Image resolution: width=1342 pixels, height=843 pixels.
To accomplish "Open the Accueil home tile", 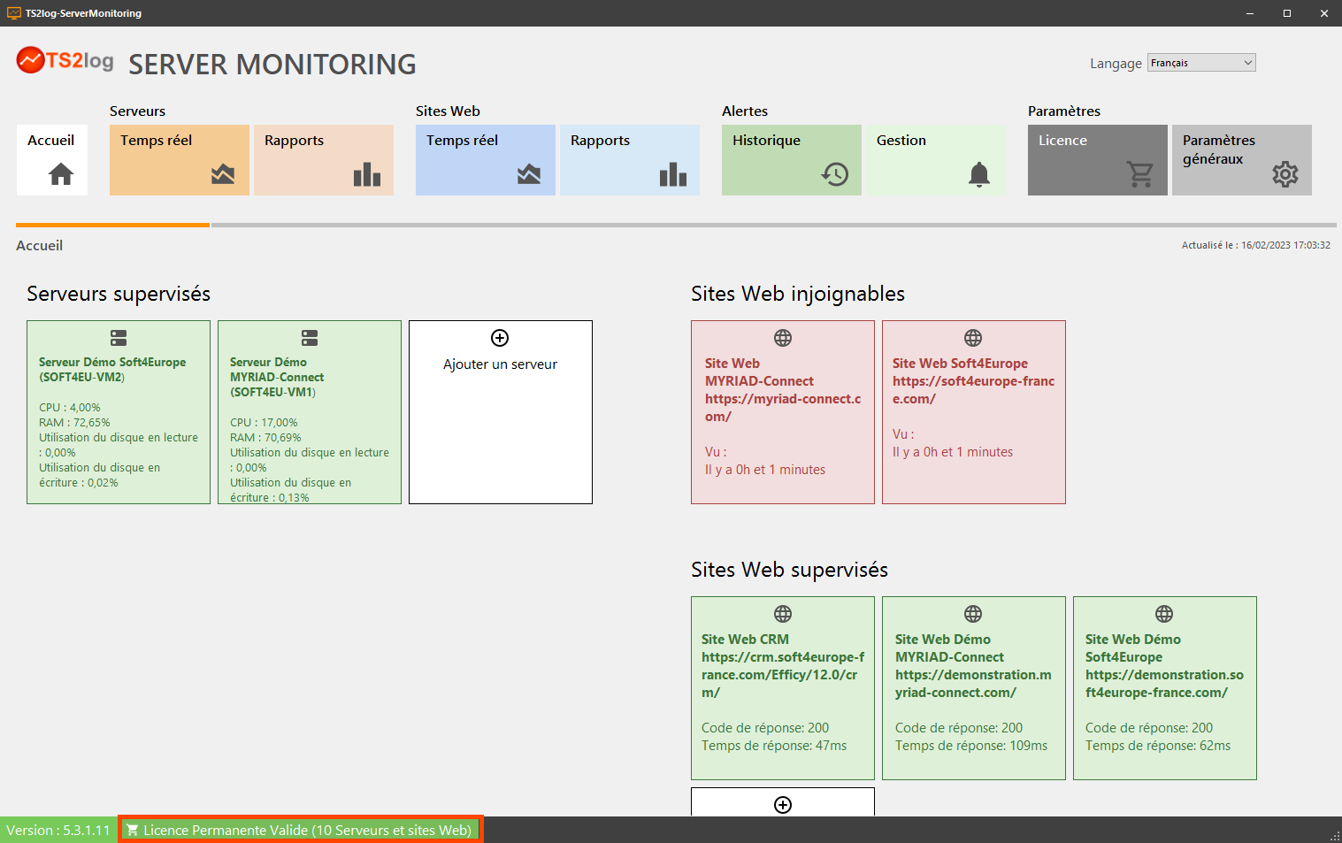I will tap(52, 160).
